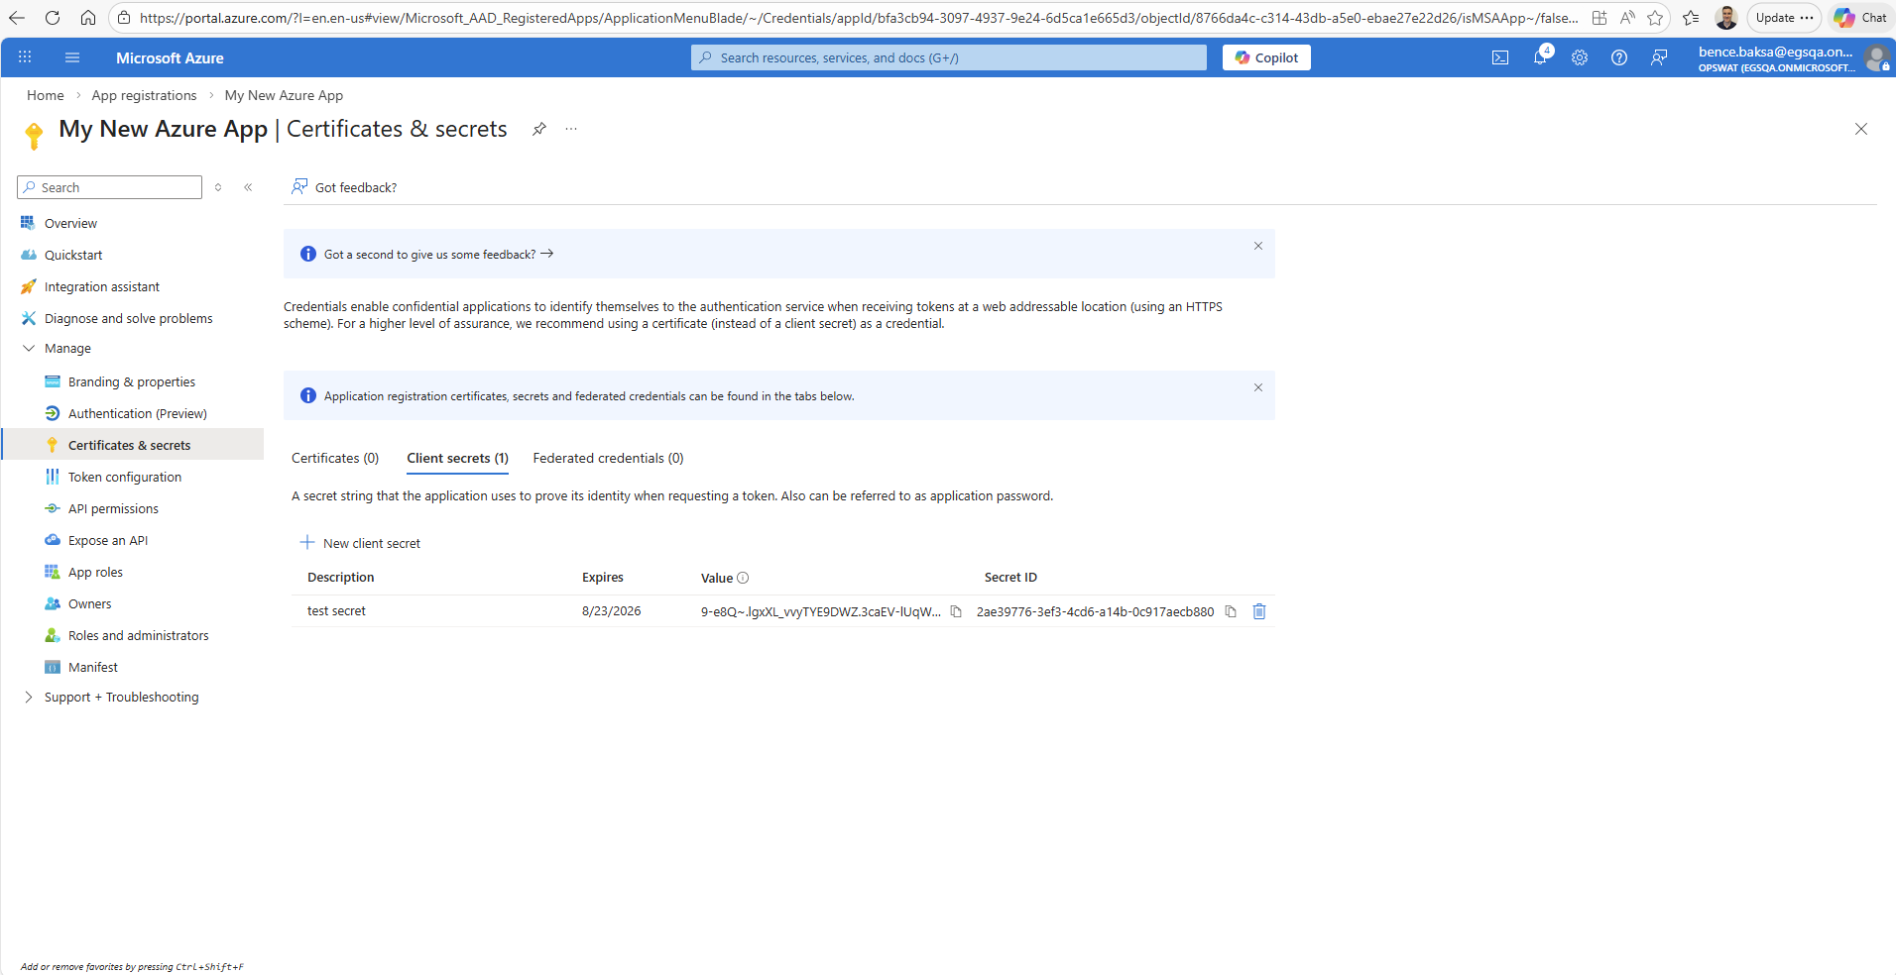Open the Azure portal waffle menu icon
This screenshot has height=975, width=1896.
(x=25, y=57)
